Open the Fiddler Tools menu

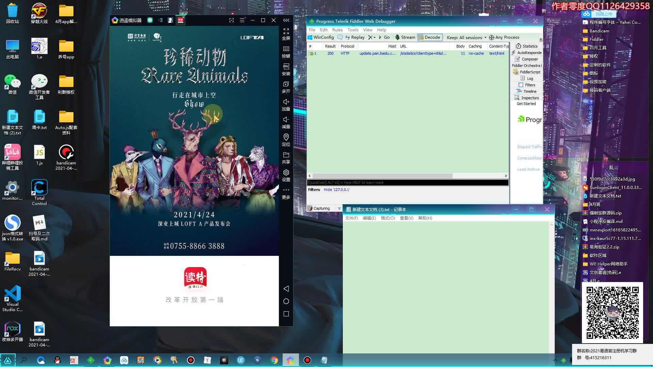(x=353, y=30)
